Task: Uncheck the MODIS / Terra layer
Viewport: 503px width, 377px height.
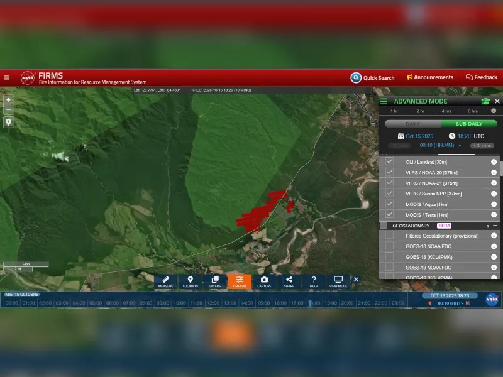Action: [389, 214]
